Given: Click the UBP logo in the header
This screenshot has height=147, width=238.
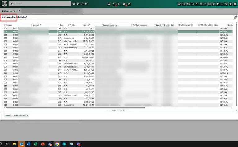Looking at the screenshot, I should tap(4, 4).
